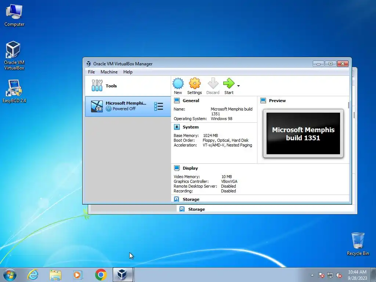The width and height of the screenshot is (376, 282).
Task: Click the boot order value text
Action: (x=225, y=140)
